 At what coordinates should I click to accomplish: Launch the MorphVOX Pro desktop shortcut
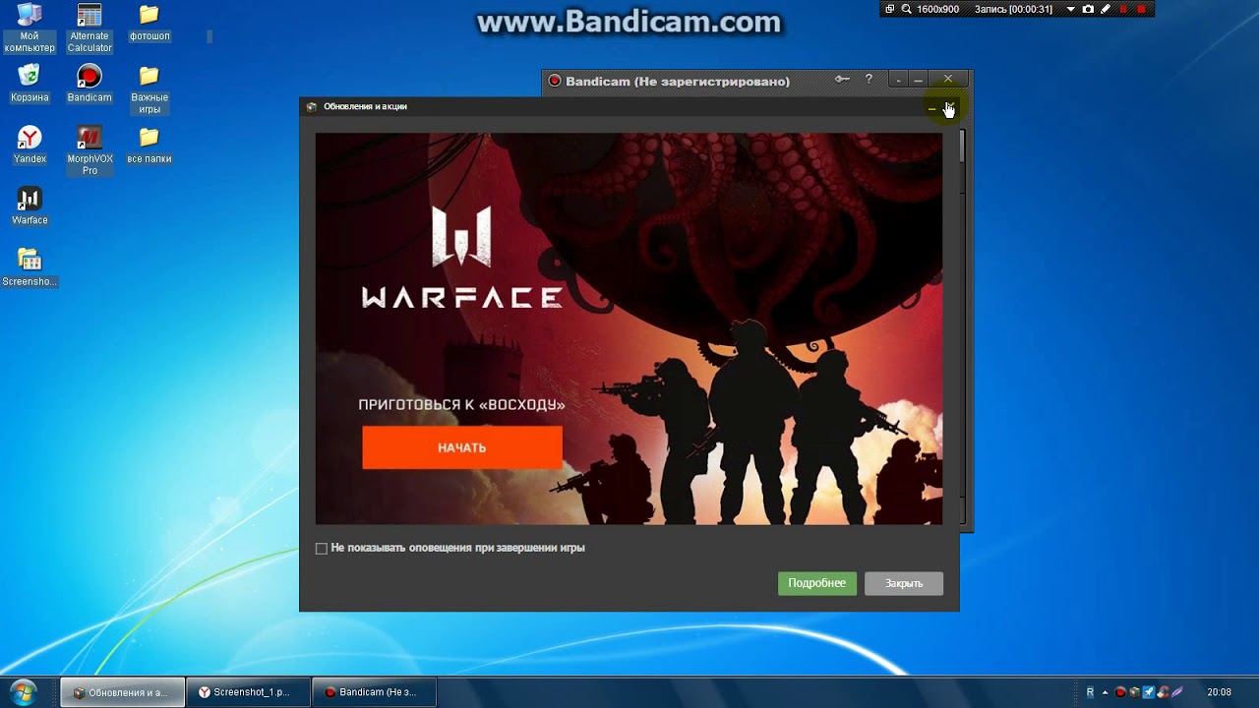pos(90,150)
